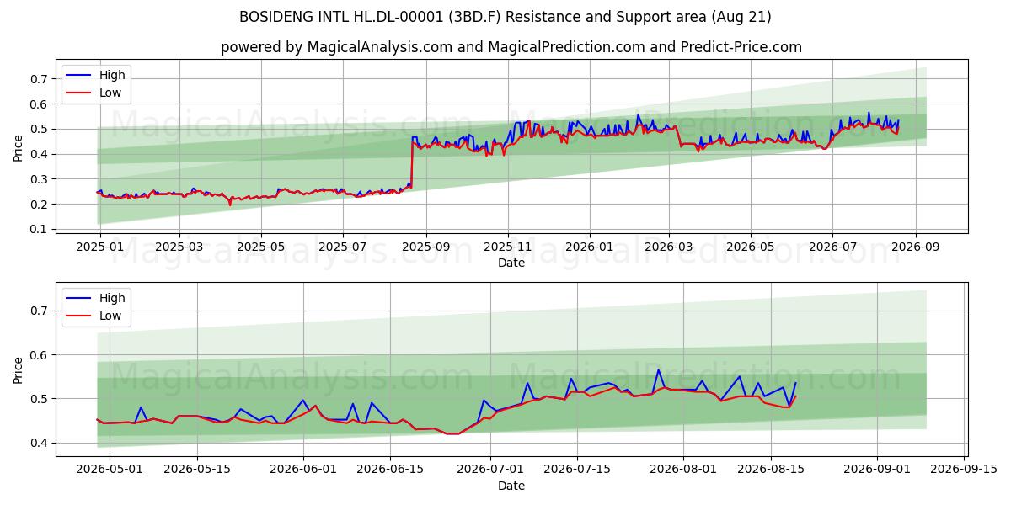Viewport: 1011px width, 505px height.
Task: Click the '0.7' y-axis tick in top chart
Action: pyautogui.click(x=41, y=79)
